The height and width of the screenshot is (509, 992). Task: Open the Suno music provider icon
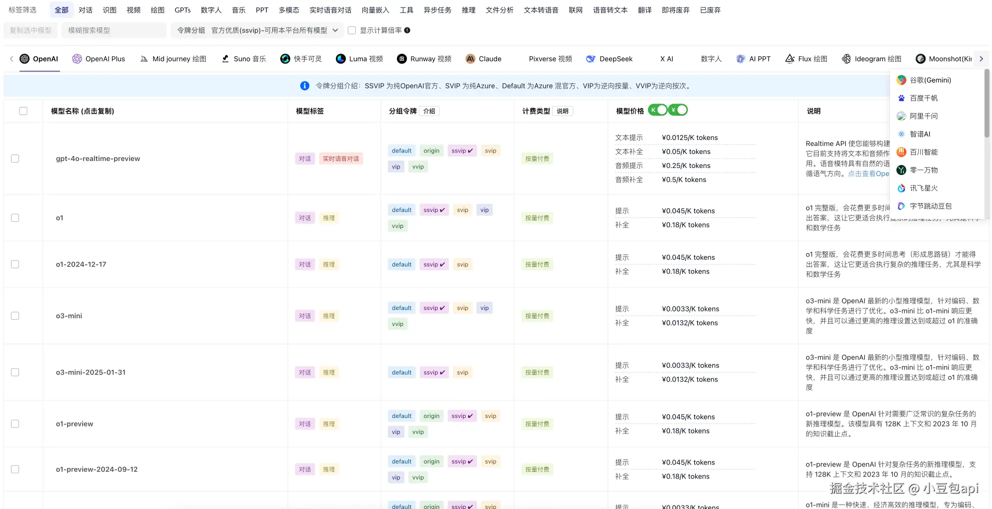pos(225,59)
